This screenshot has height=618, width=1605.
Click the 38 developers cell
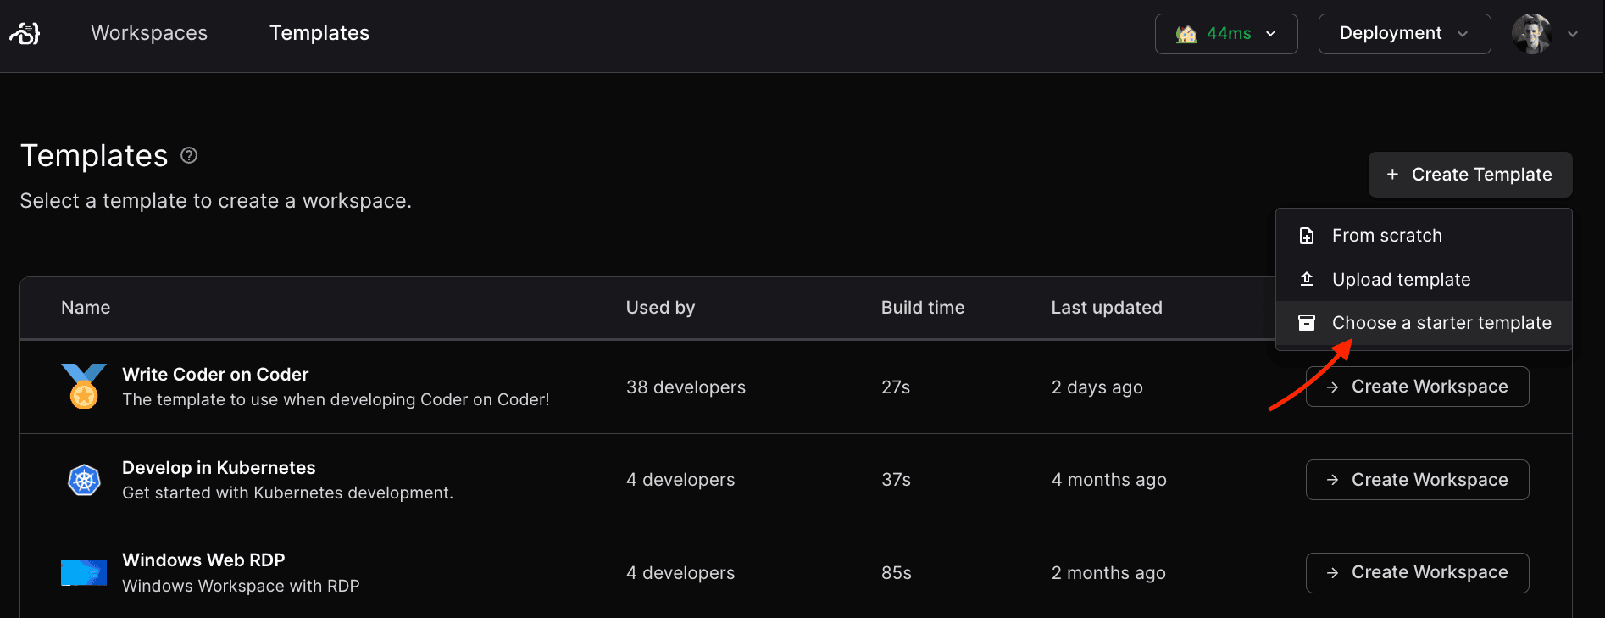(686, 387)
